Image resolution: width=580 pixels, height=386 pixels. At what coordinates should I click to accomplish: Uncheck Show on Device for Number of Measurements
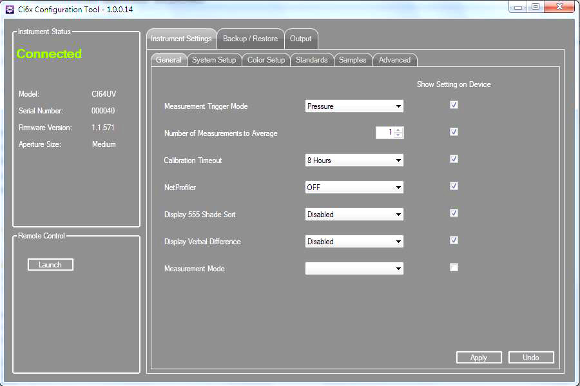point(454,132)
